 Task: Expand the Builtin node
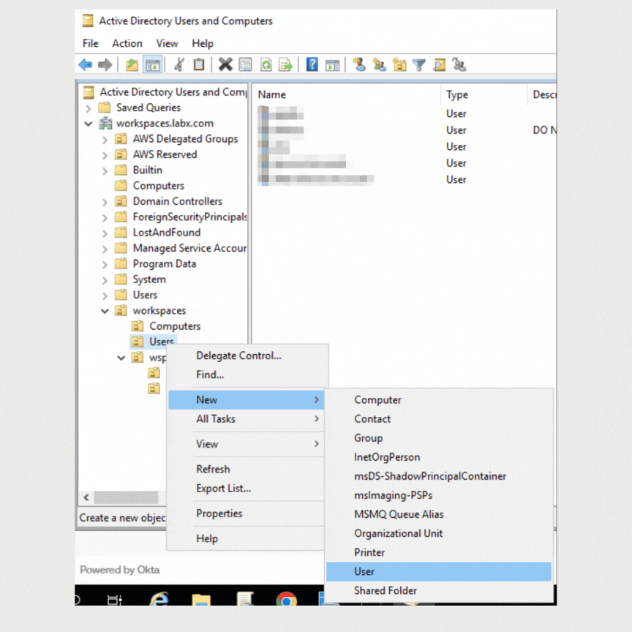(105, 171)
